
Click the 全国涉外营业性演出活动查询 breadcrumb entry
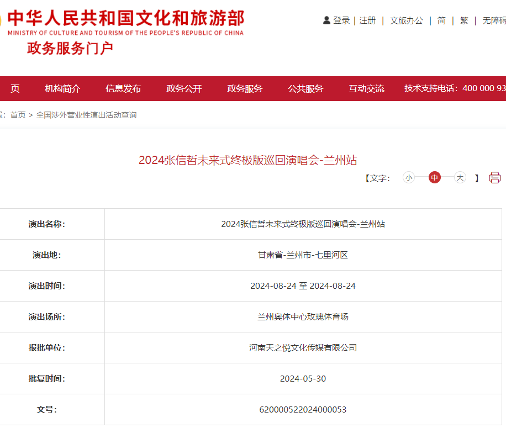pyautogui.click(x=86, y=114)
